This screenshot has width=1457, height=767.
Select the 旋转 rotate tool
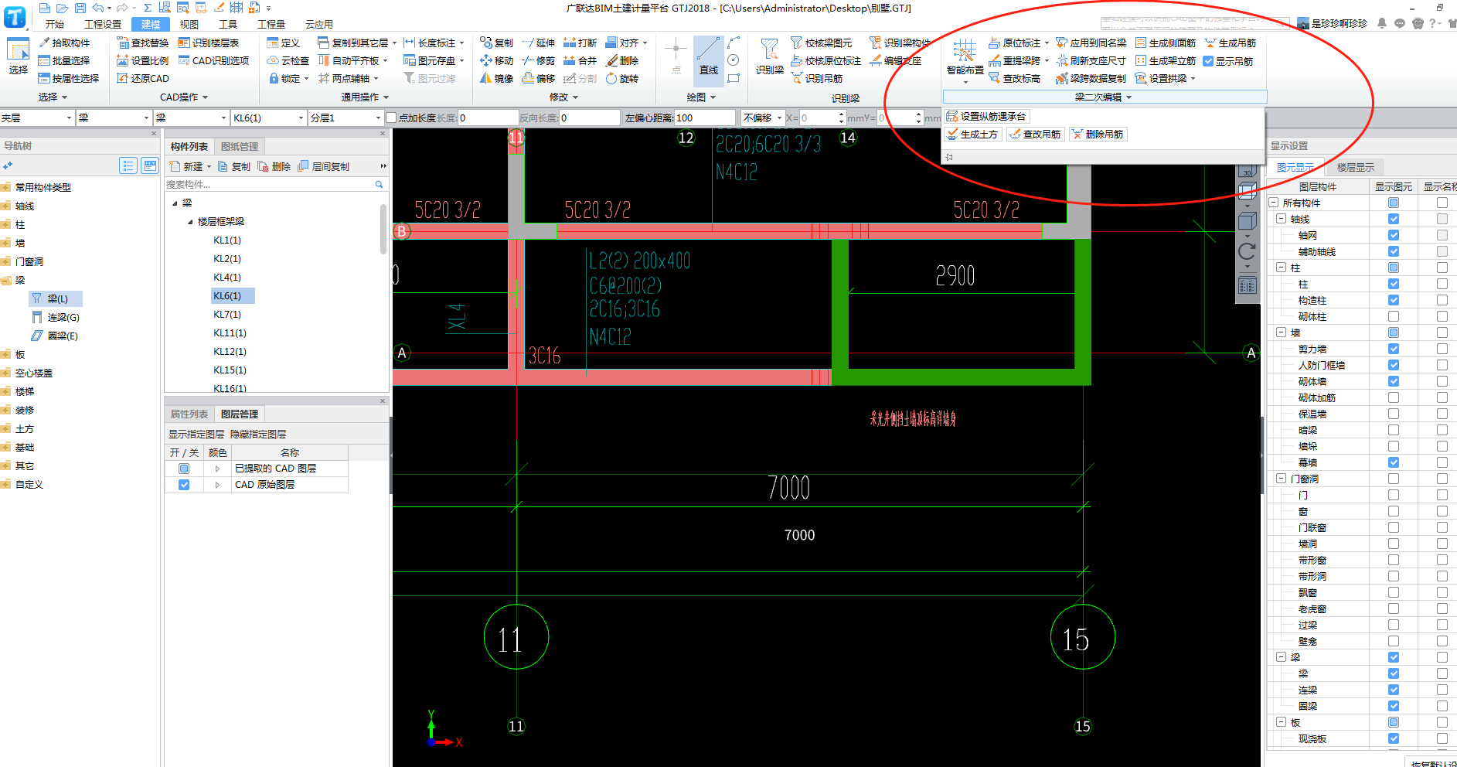point(622,78)
